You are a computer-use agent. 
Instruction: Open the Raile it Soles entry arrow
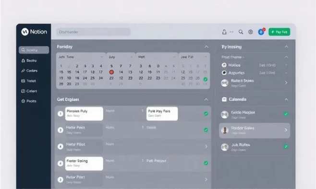[x=286, y=83]
